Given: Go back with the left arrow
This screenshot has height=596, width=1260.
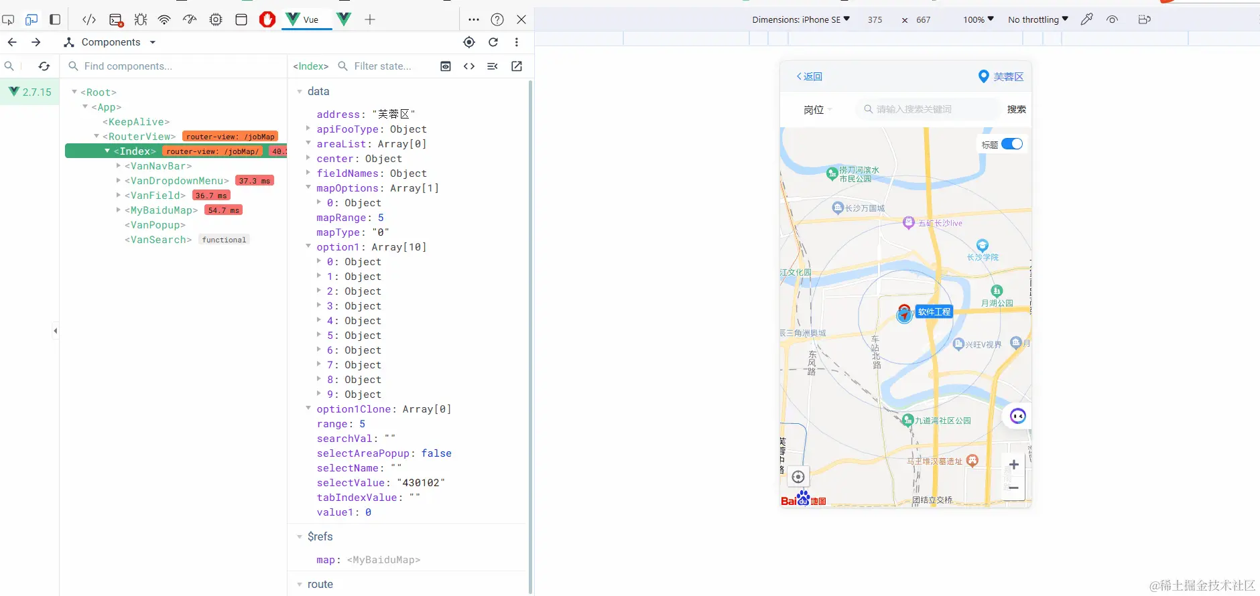Looking at the screenshot, I should pos(12,42).
